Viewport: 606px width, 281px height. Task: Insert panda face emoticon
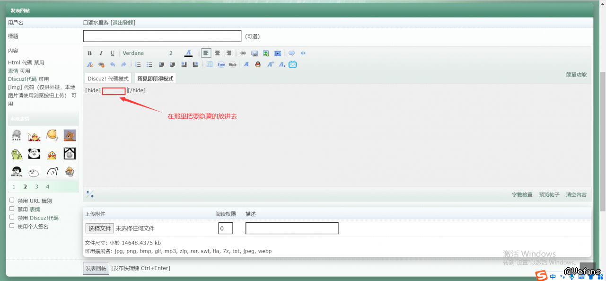tap(34, 153)
